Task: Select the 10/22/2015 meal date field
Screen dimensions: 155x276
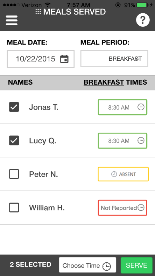Action: pyautogui.click(x=41, y=59)
